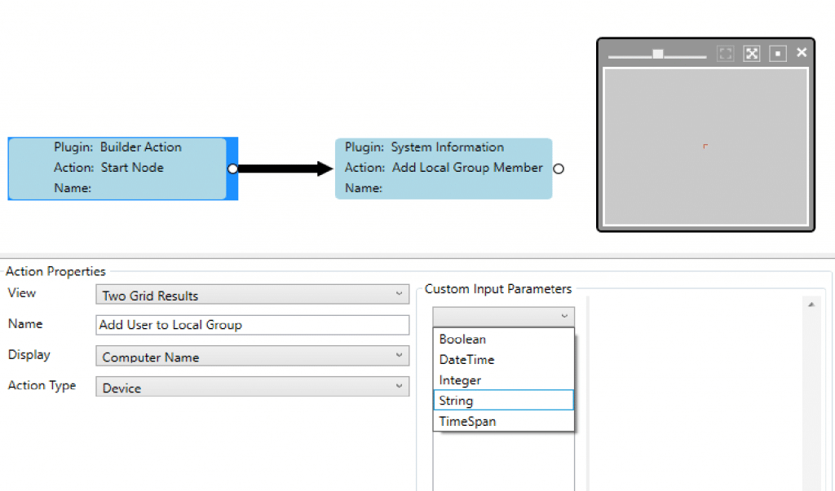Click the fit-to-view icon on the minimap panel

click(x=726, y=54)
